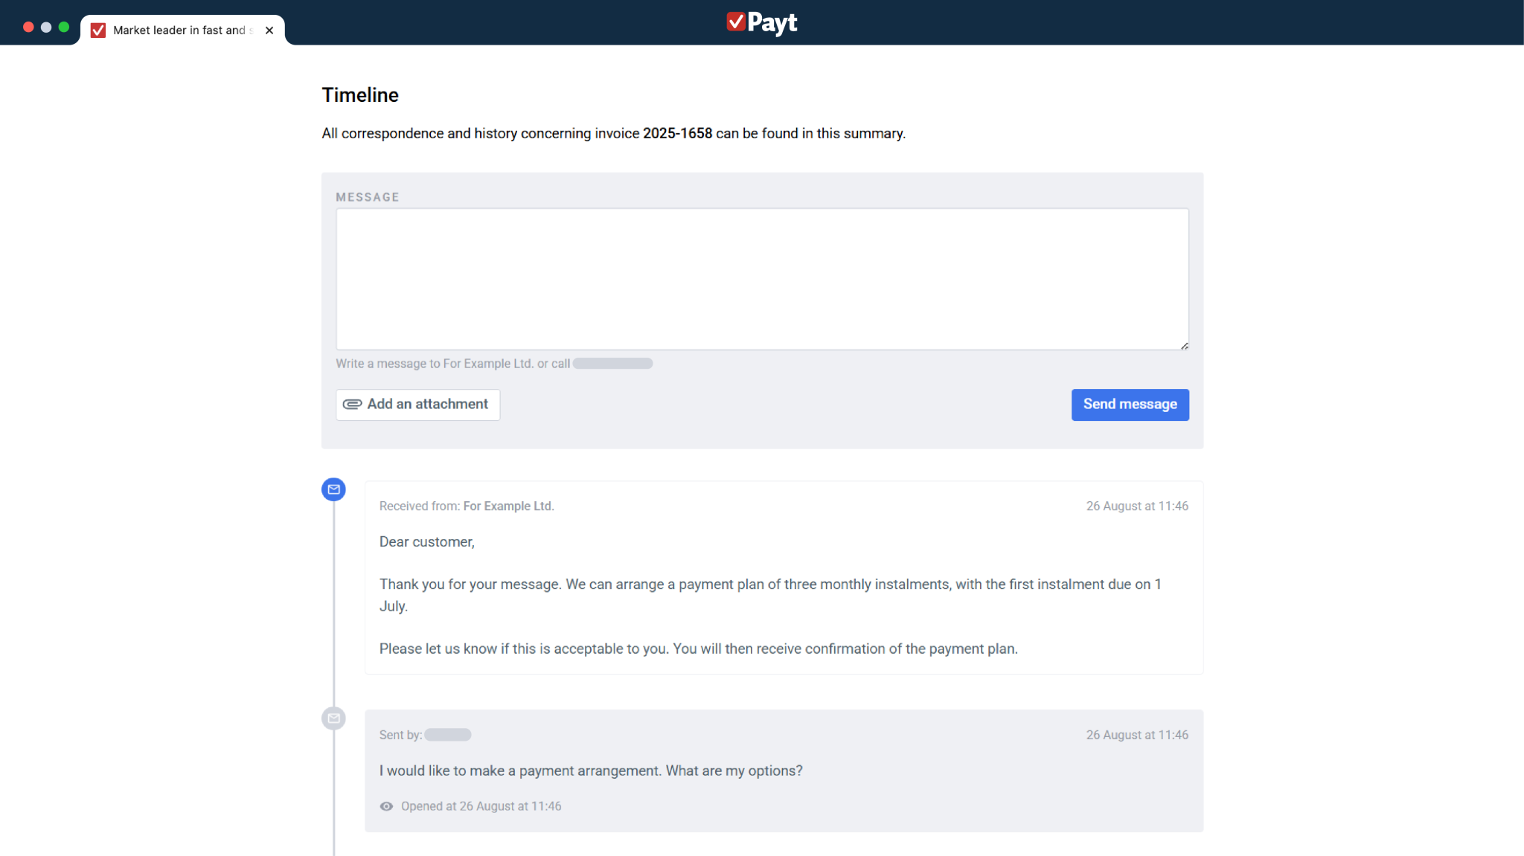Click the Timeline heading
Screen dimensions: 1524x856
[x=360, y=95]
